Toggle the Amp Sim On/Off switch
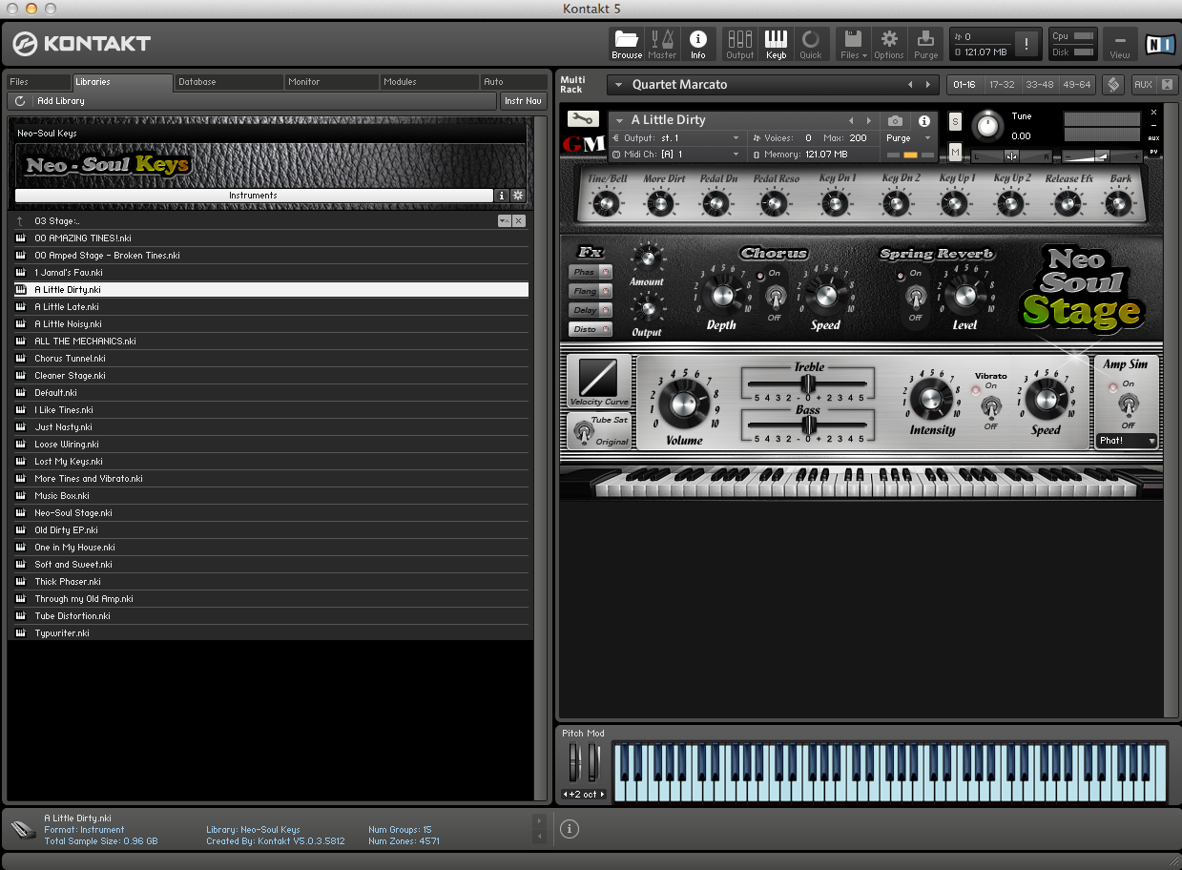This screenshot has width=1182, height=870. [x=1129, y=405]
